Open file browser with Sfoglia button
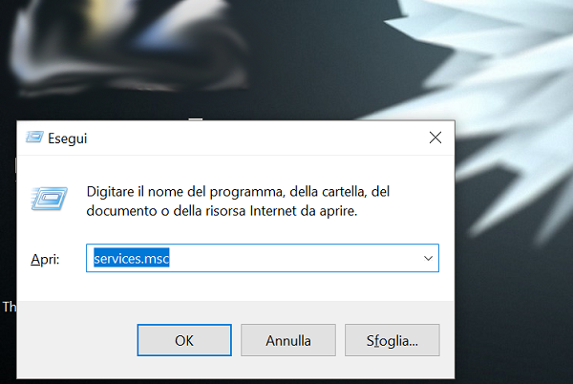This screenshot has width=573, height=384. (393, 340)
